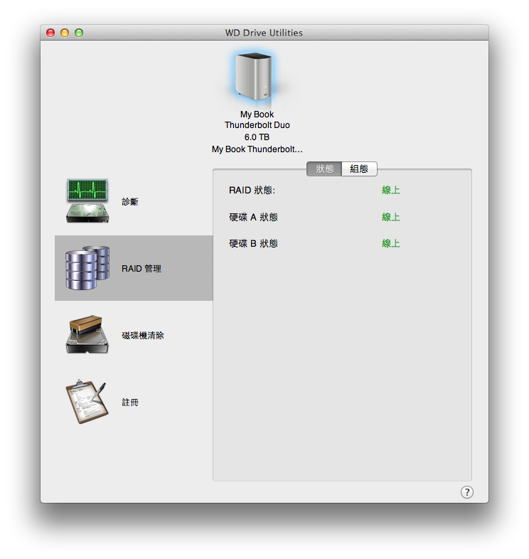The image size is (529, 559).
Task: Open help with the question mark button
Action: [466, 492]
